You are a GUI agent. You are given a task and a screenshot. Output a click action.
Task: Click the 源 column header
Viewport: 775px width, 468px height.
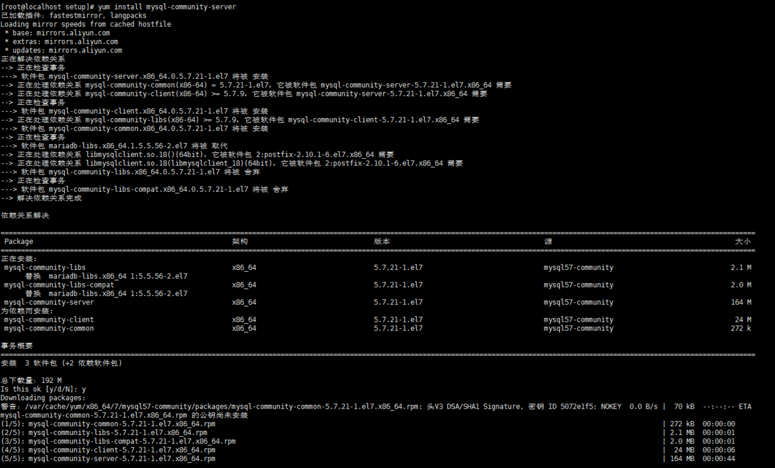(x=544, y=241)
